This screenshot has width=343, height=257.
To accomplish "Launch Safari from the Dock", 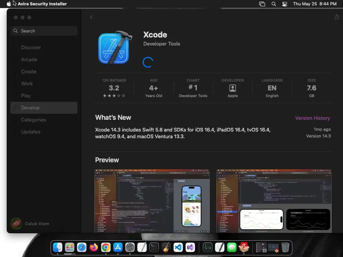I will (82, 247).
